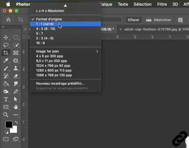Select the Type tool
This screenshot has width=189, height=148.
click(x=6, y=99)
